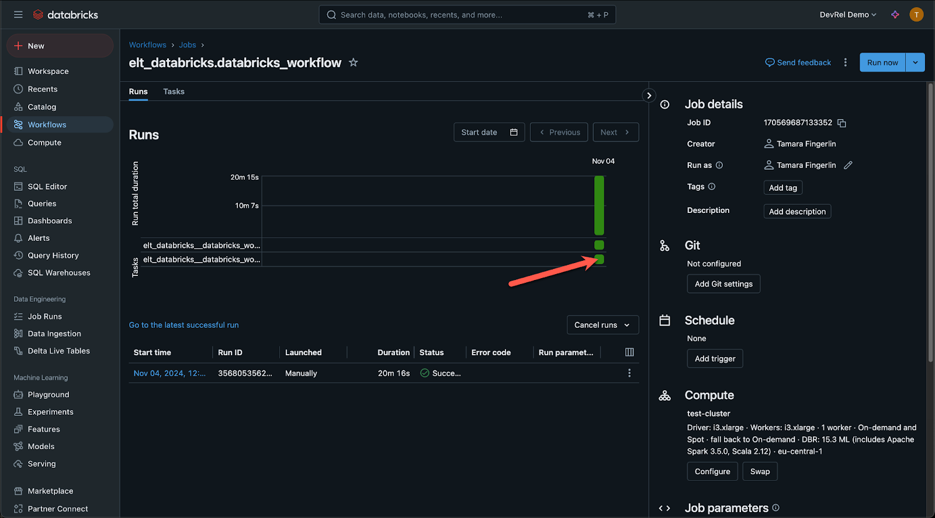The image size is (935, 518).
Task: Toggle the hamburger sidebar menu
Action: pos(18,15)
